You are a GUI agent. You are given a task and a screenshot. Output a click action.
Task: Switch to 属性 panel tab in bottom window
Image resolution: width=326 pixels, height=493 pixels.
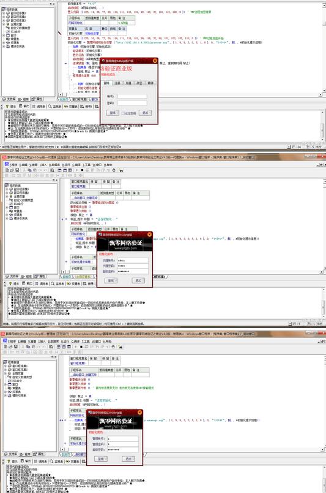click(x=37, y=454)
